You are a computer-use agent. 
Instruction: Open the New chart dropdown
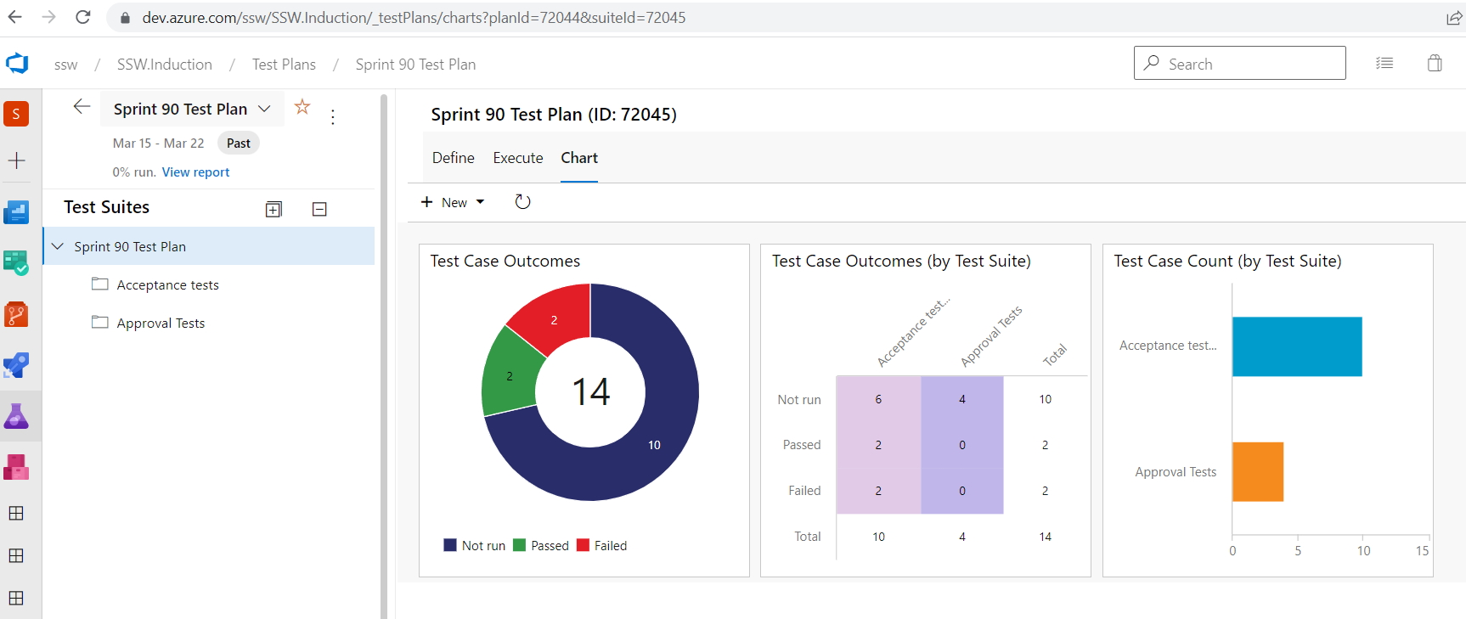(x=454, y=202)
